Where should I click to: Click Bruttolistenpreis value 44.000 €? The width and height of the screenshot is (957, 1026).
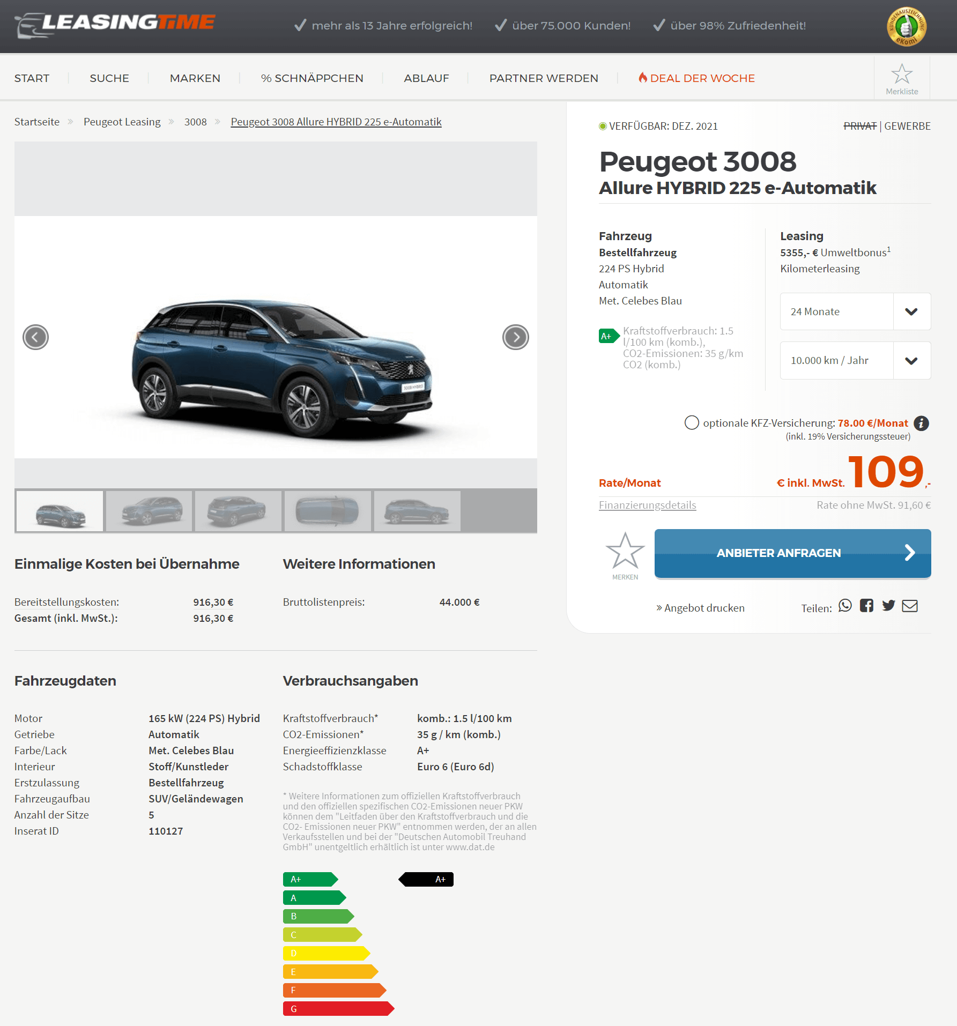(459, 602)
